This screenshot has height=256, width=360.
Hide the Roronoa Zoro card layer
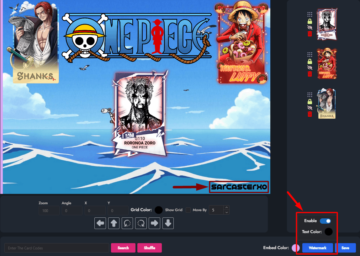pyautogui.click(x=310, y=28)
